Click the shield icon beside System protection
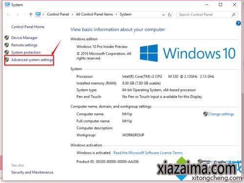 (x=7, y=52)
